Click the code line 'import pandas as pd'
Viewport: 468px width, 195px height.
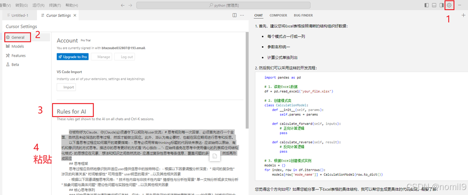coord(282,77)
